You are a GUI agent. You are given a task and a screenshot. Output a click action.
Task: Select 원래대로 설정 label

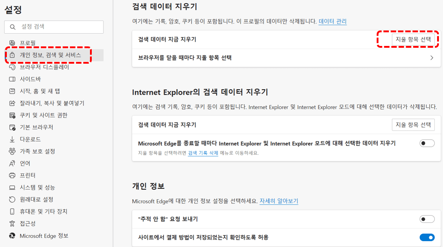click(x=36, y=200)
